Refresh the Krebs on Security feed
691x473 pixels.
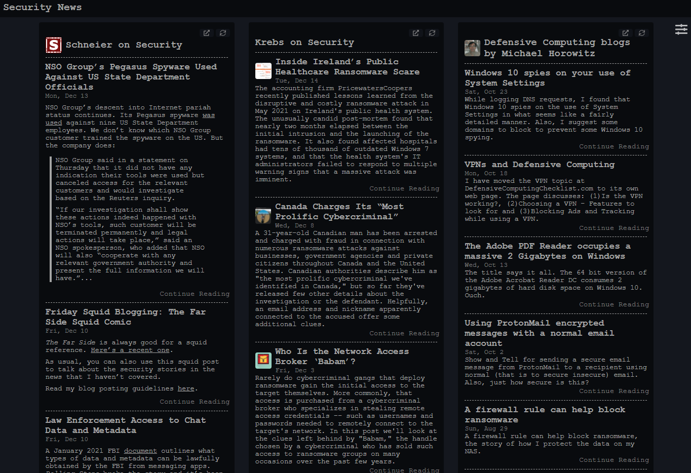click(432, 33)
